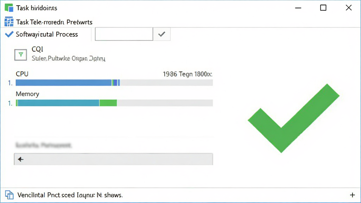Open the green filter funnel icon beside CQI
The height and width of the screenshot is (203, 361).
(x=20, y=55)
